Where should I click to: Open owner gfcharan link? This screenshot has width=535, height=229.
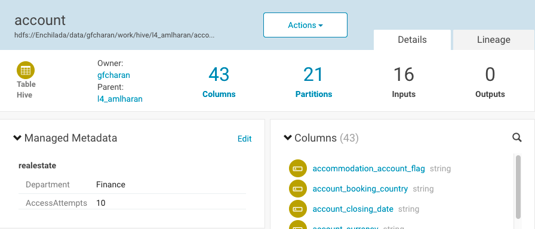pos(113,75)
